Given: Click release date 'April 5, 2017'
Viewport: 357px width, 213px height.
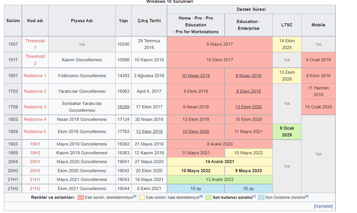Looking at the screenshot, I should [149, 91].
